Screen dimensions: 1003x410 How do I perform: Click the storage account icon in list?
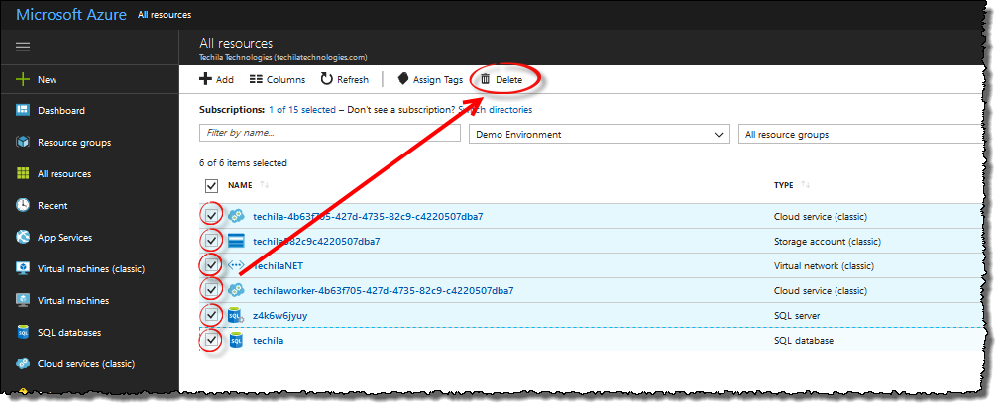[236, 241]
